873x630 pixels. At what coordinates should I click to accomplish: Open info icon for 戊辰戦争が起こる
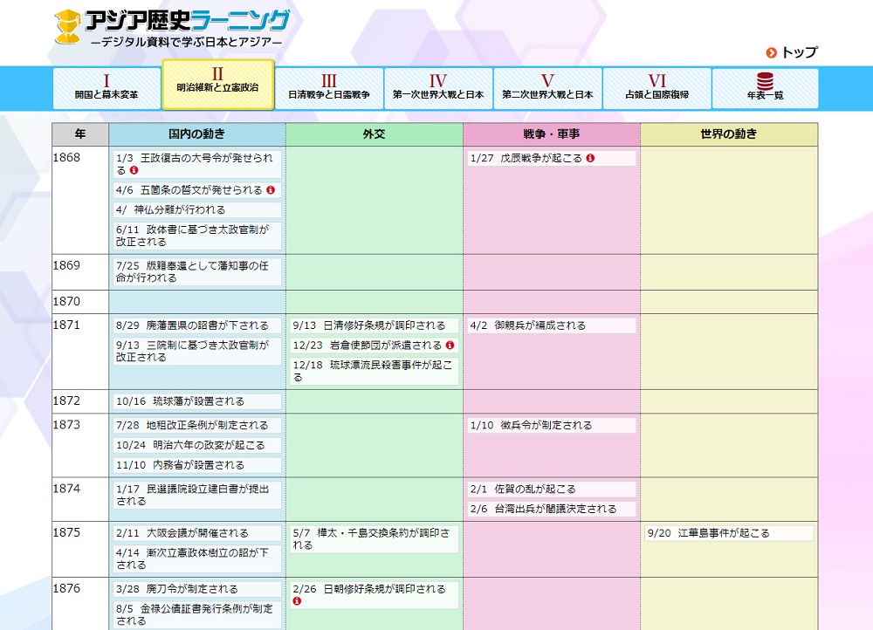(x=590, y=159)
